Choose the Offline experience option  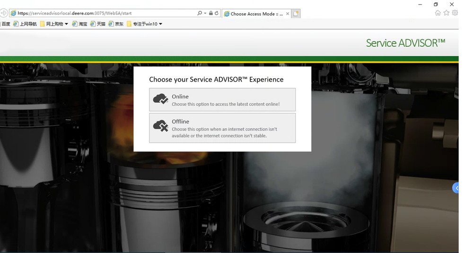(222, 128)
